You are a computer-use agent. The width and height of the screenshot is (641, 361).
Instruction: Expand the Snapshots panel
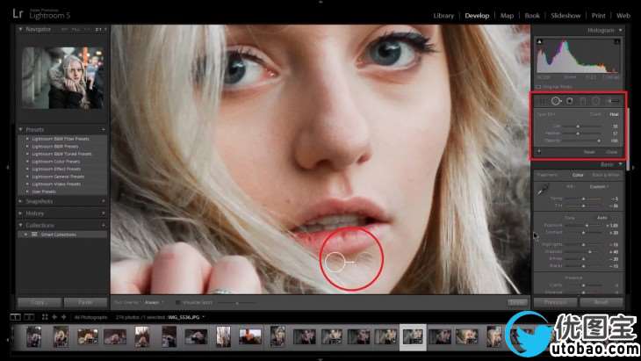pos(61,201)
